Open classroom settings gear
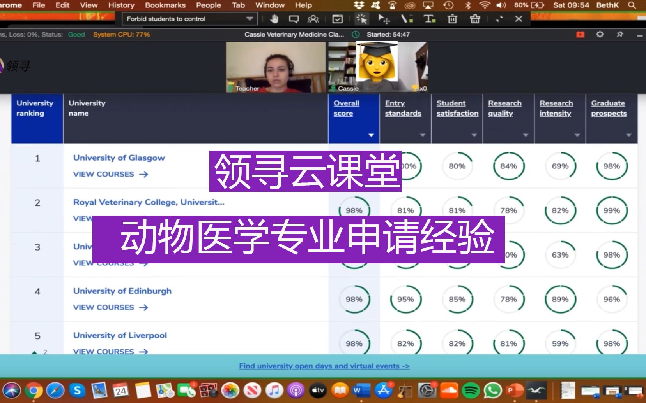 [x=600, y=34]
